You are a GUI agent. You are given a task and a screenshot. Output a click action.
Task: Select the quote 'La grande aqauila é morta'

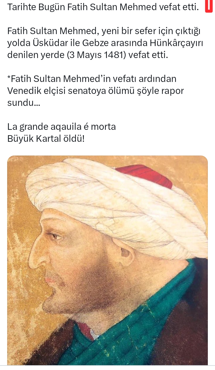click(62, 127)
